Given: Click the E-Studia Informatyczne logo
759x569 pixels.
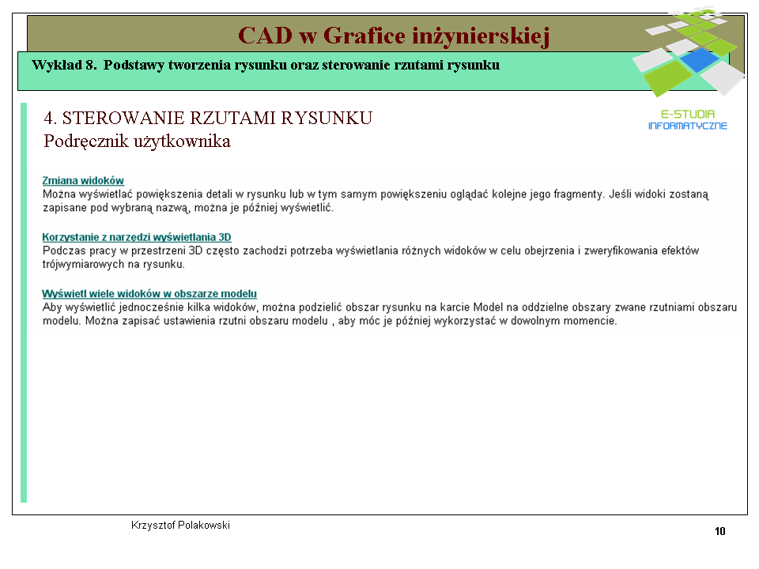Looking at the screenshot, I should pyautogui.click(x=688, y=70).
